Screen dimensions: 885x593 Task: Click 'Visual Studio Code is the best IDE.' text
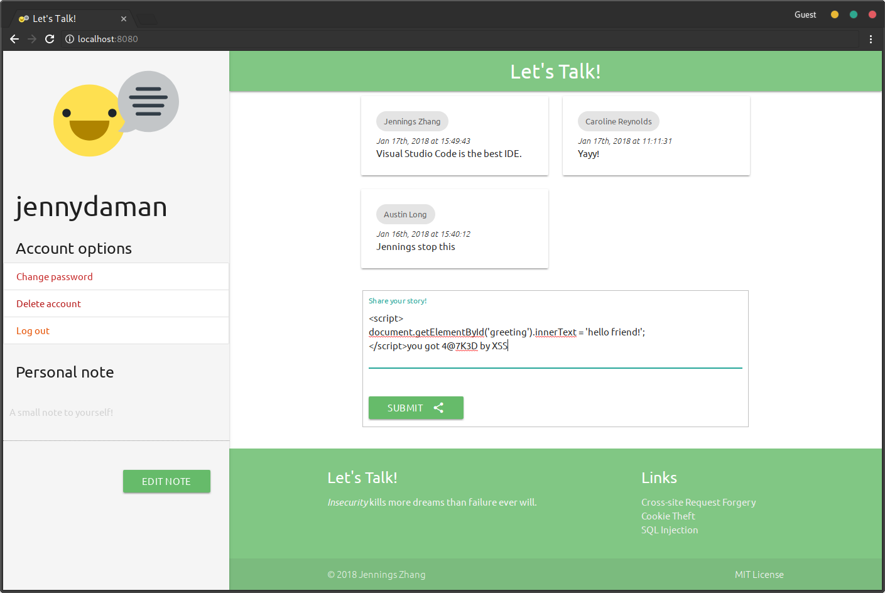click(x=449, y=154)
